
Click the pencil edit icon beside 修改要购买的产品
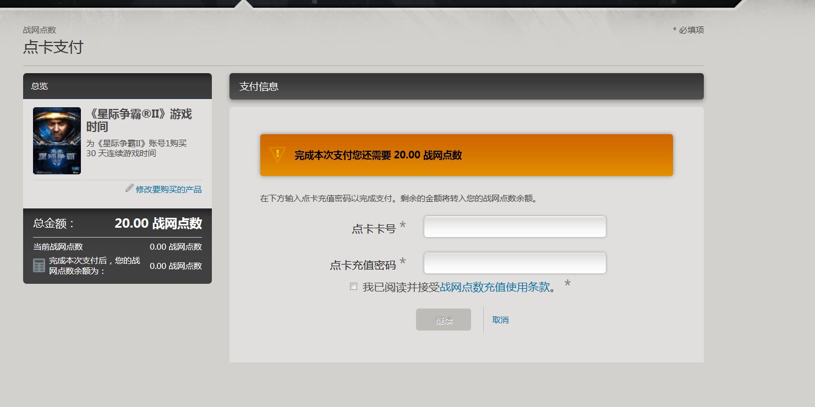tap(128, 189)
